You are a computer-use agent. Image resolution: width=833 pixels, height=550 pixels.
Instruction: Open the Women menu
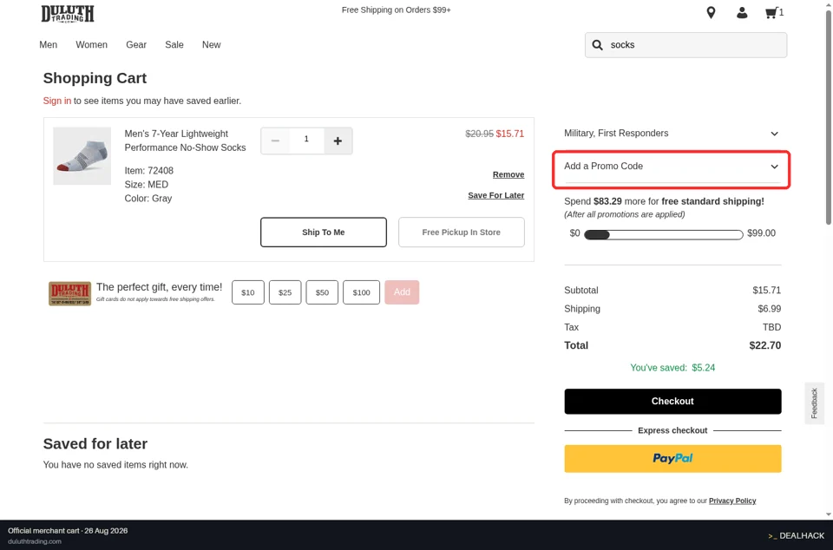(x=91, y=45)
